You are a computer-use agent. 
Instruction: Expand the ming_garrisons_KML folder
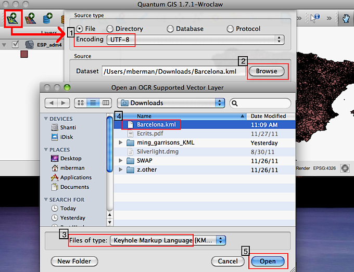(x=121, y=143)
